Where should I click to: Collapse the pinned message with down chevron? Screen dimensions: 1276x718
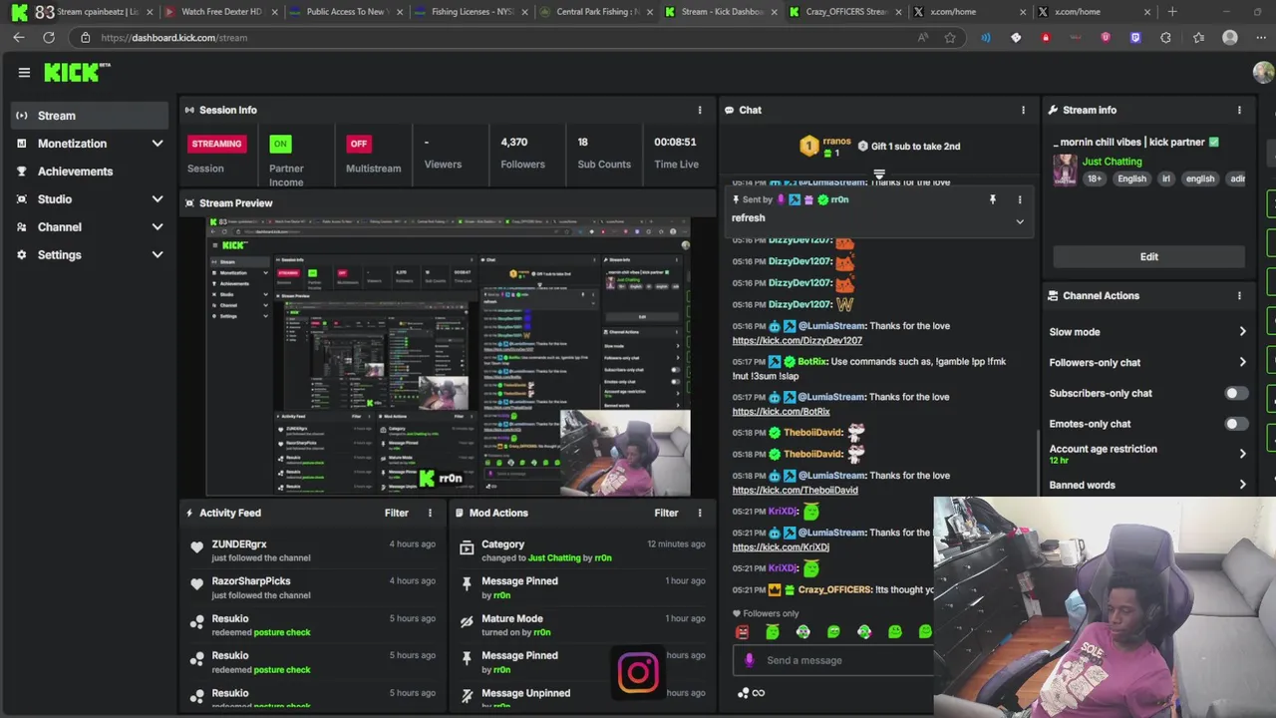coord(1019,221)
